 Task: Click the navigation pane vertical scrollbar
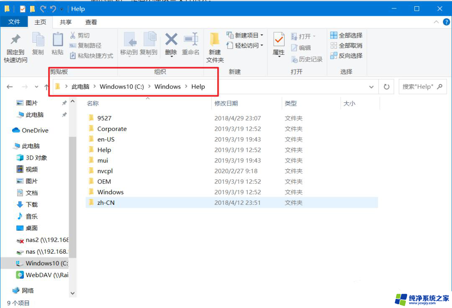[x=72, y=188]
